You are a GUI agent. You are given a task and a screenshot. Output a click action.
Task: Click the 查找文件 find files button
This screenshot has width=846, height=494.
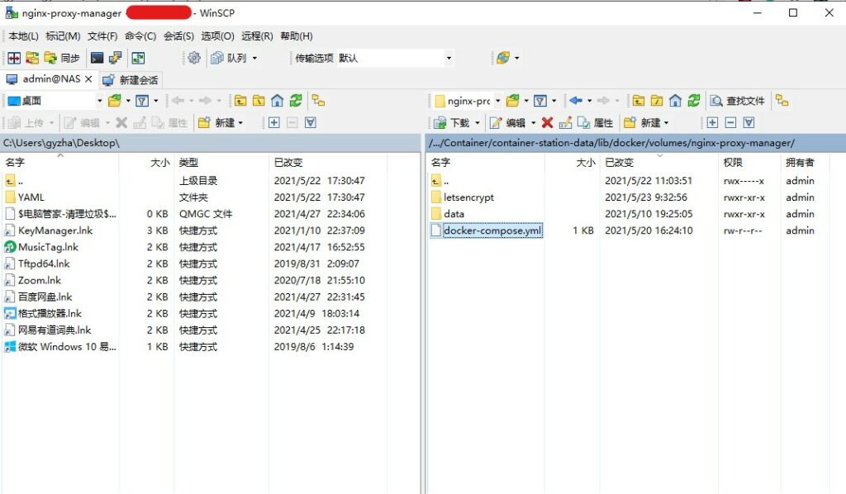point(738,101)
